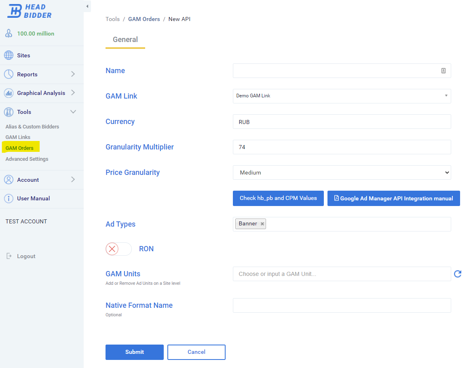Click the Name input field
The image size is (471, 368).
pos(336,71)
